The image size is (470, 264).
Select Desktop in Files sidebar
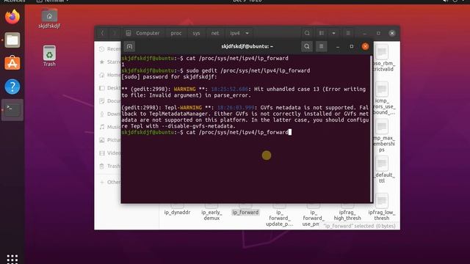[110, 88]
